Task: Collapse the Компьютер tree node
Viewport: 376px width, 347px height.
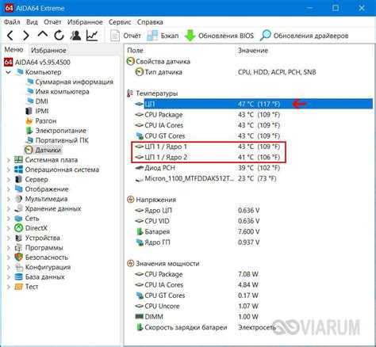Action: pyautogui.click(x=9, y=72)
